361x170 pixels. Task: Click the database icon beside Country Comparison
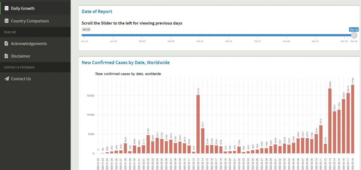6,21
